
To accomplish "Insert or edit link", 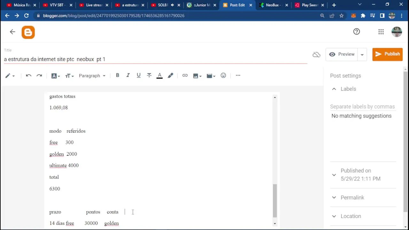I will [x=185, y=75].
